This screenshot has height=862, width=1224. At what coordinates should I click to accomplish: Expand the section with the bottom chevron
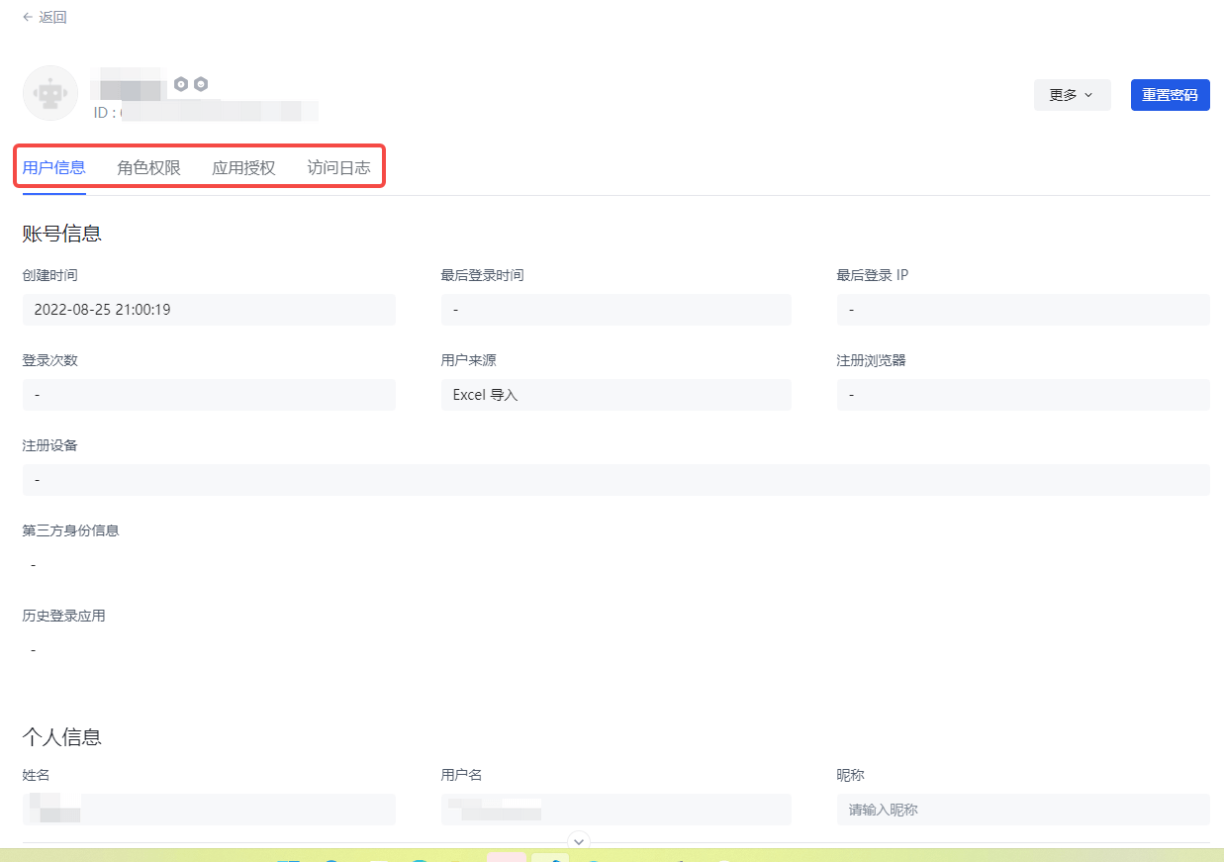(x=580, y=841)
